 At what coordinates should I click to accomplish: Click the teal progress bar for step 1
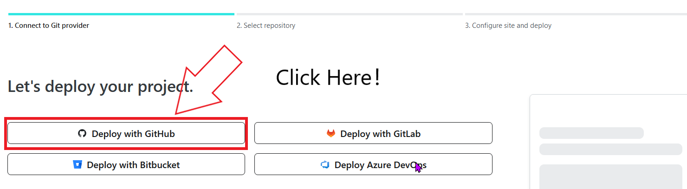[x=121, y=14]
